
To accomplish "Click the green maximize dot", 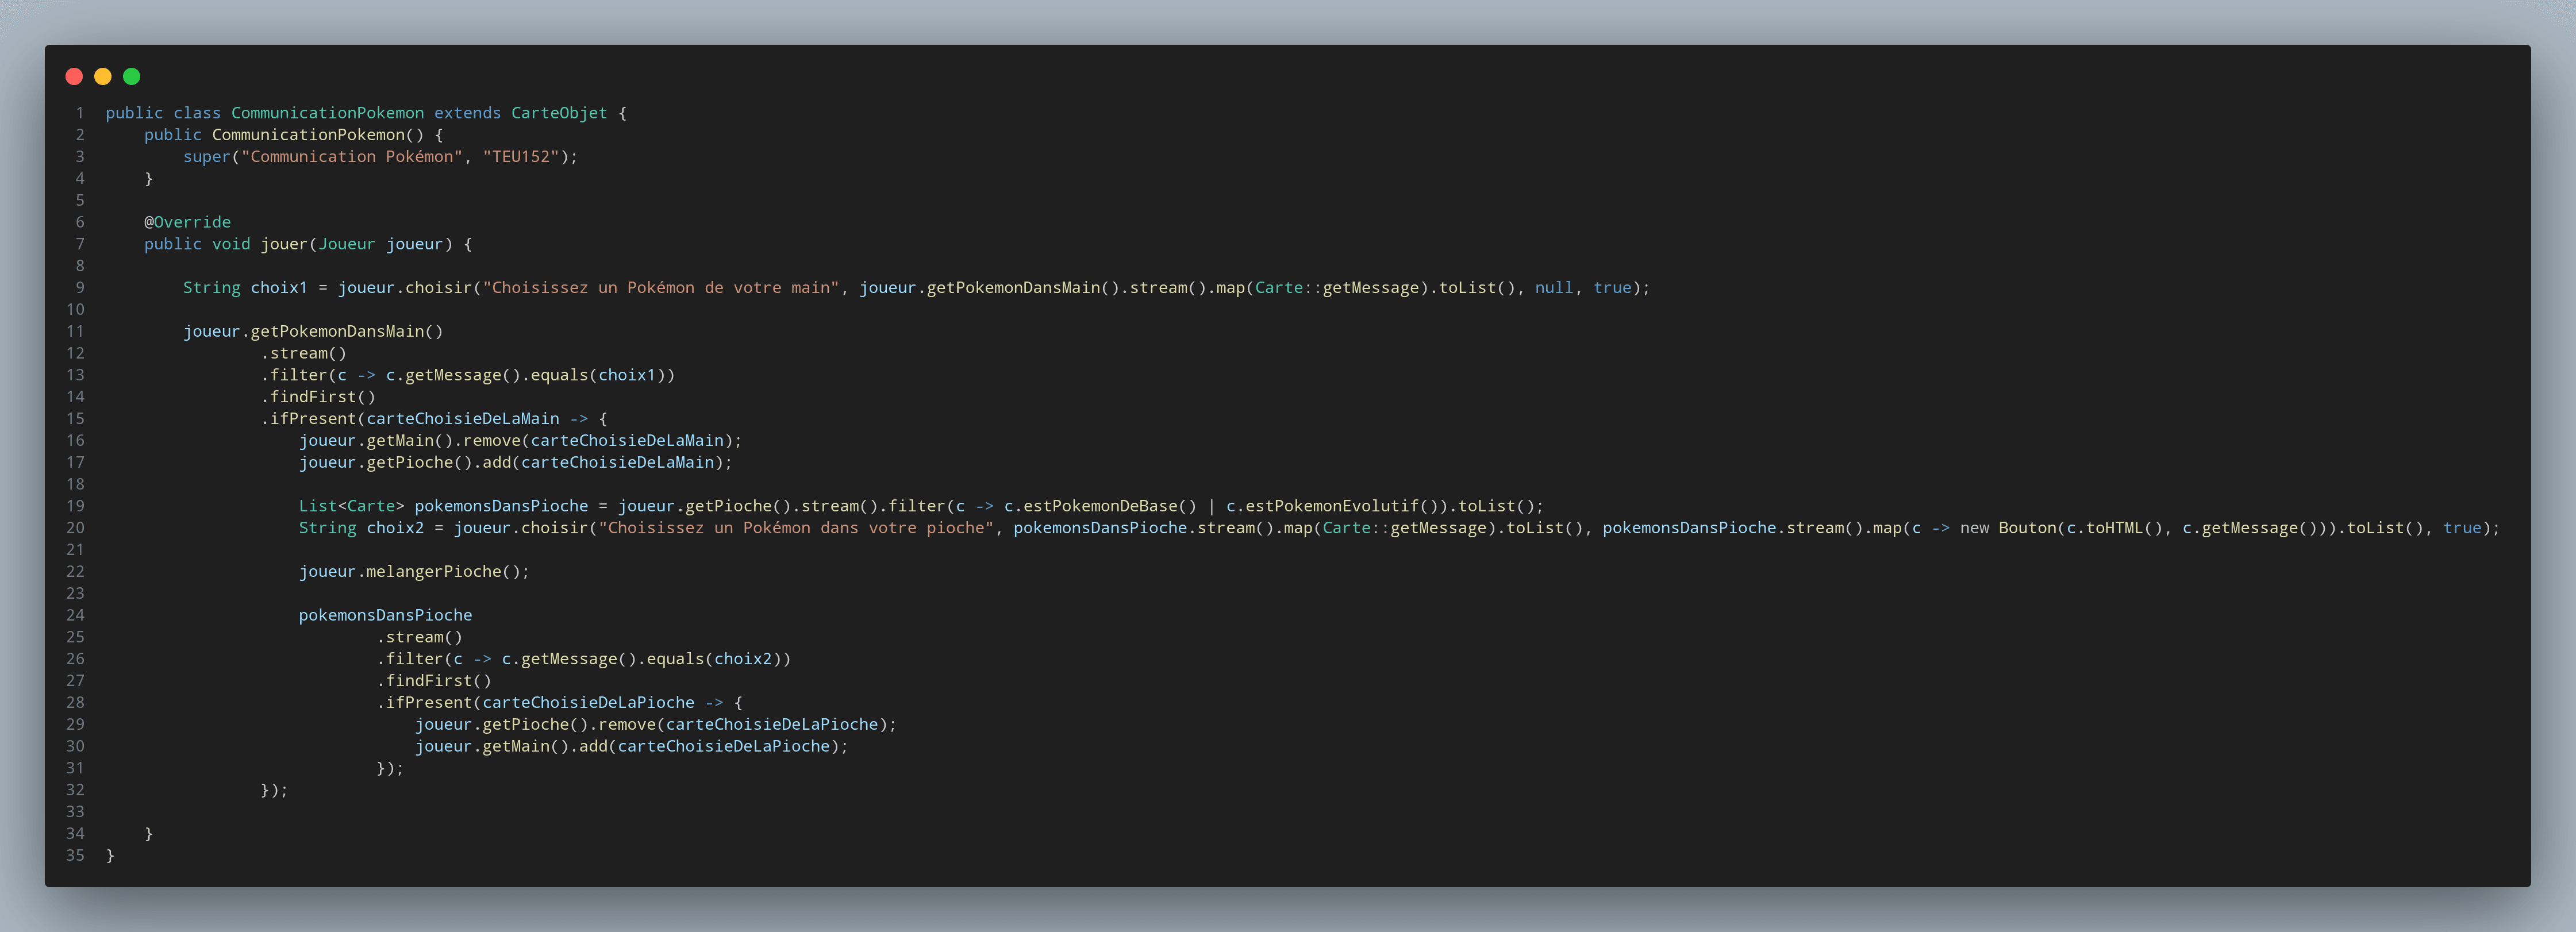I will 132,76.
